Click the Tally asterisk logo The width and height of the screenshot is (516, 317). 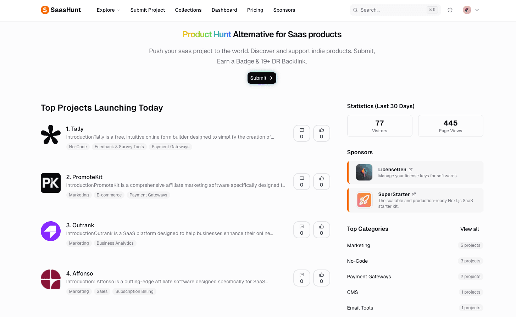click(x=51, y=135)
